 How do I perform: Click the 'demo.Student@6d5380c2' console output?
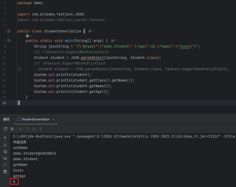click(x=35, y=153)
